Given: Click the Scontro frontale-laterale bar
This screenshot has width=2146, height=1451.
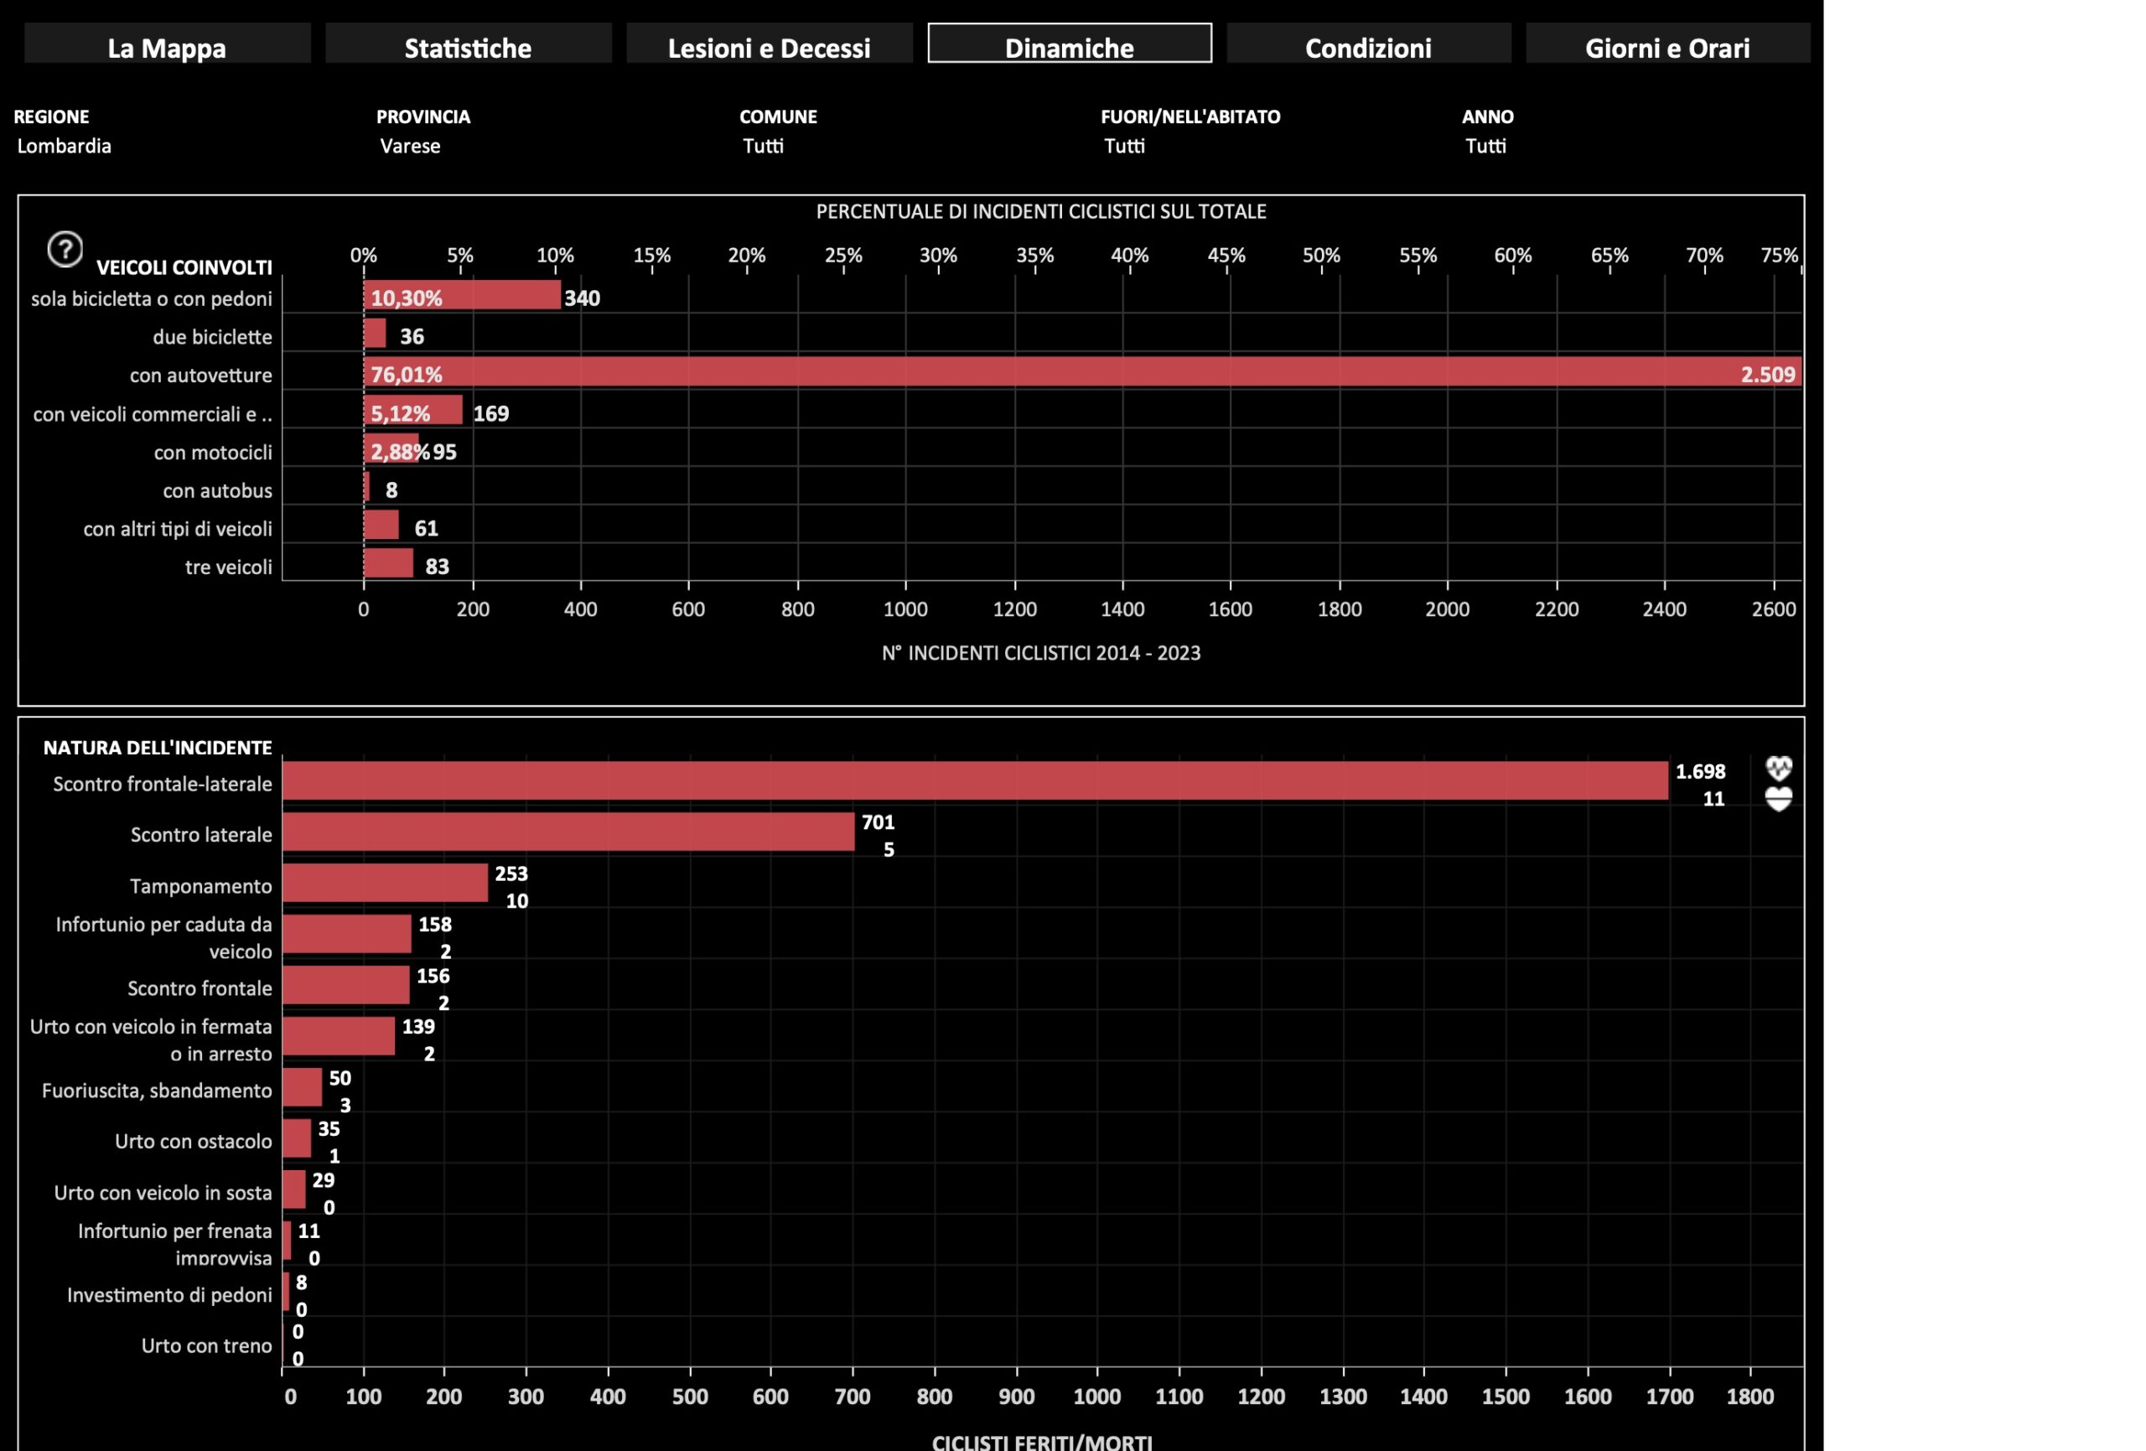Looking at the screenshot, I should coord(974,780).
